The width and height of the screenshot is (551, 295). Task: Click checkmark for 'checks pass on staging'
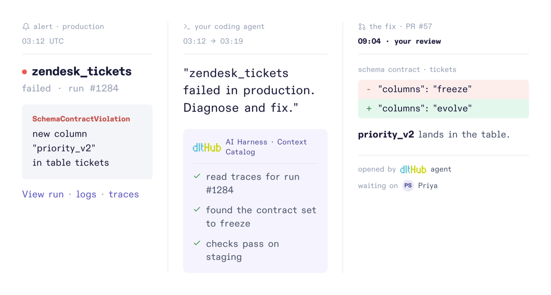point(197,243)
